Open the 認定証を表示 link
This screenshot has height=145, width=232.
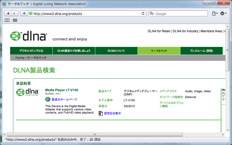(x=113, y=113)
